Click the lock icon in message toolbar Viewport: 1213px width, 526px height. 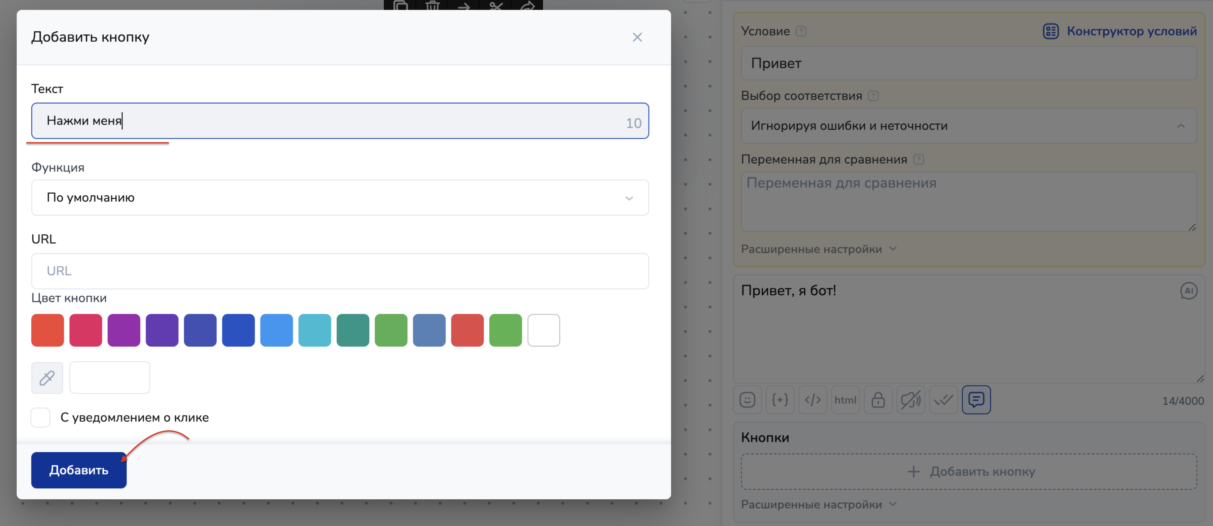point(878,400)
